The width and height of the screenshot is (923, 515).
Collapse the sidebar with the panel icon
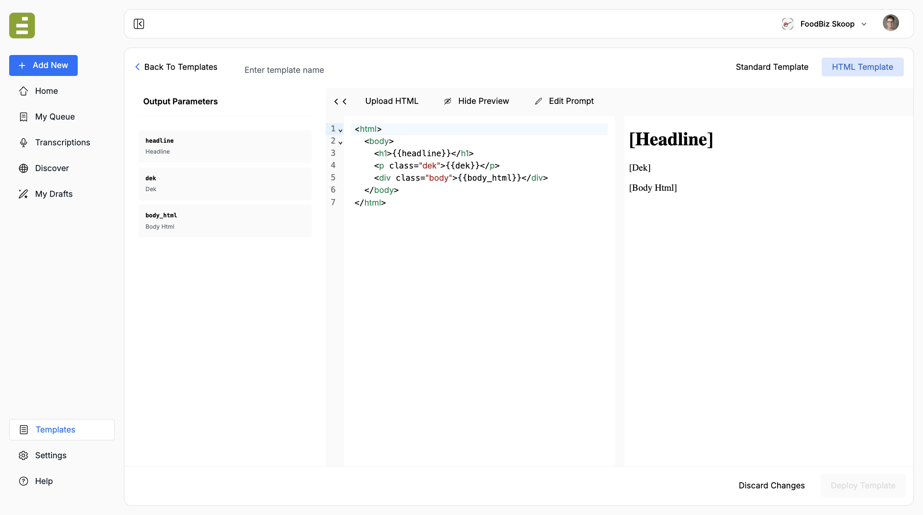[139, 24]
